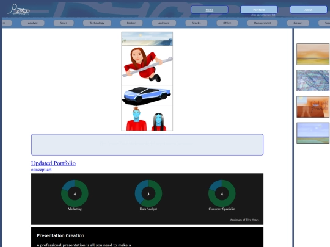Open the Home page button
Screen dimensions: 330x247
pyautogui.click(x=210, y=10)
